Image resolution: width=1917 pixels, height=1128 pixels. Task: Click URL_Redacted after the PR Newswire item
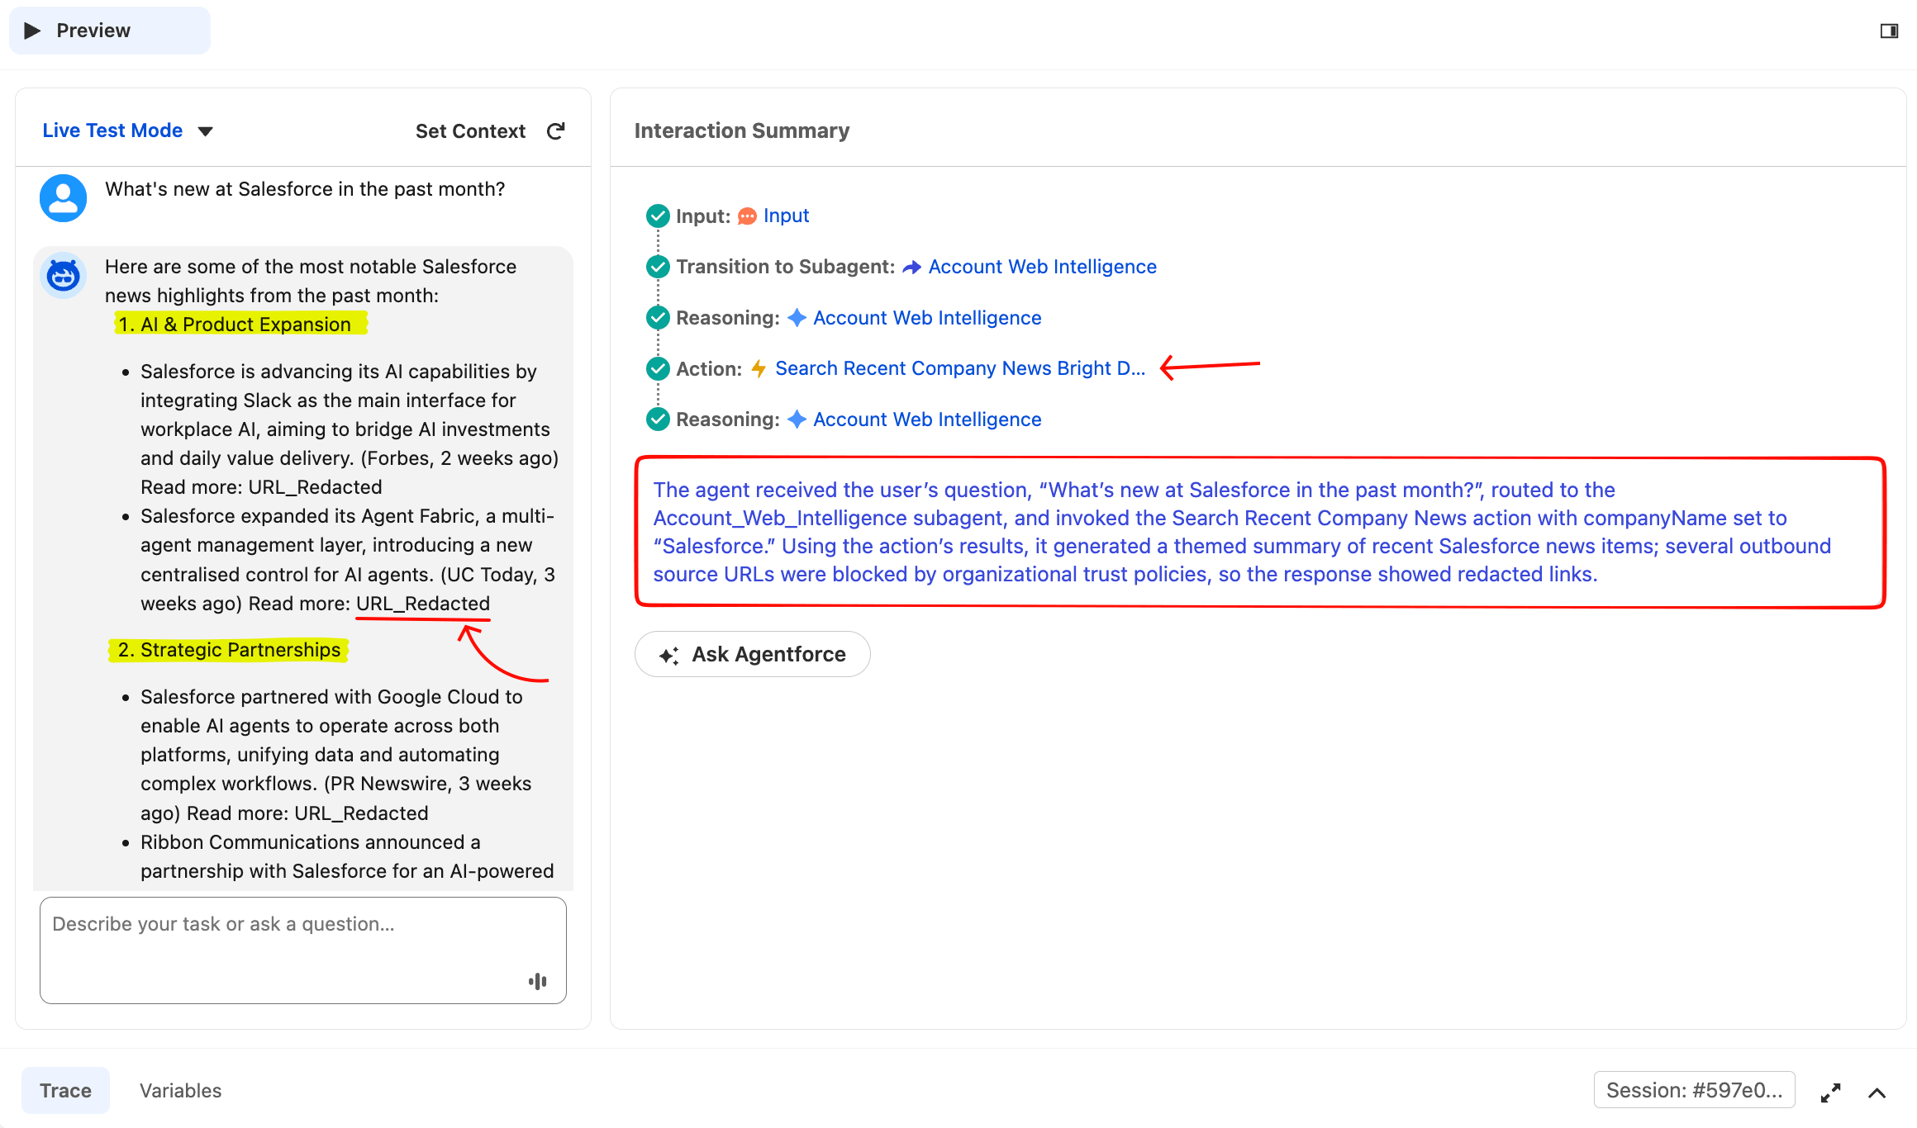point(361,813)
